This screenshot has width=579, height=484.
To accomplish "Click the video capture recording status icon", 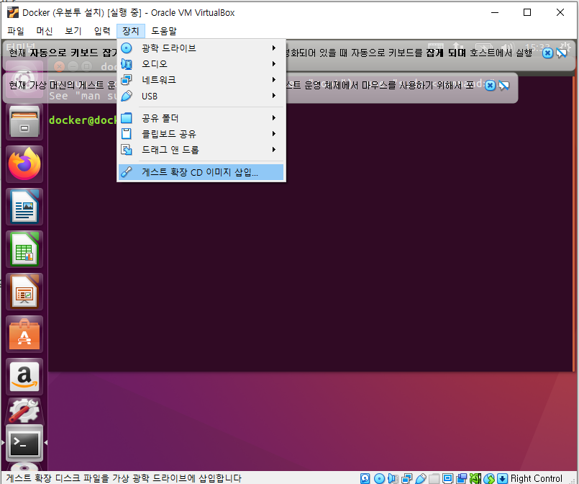I will tap(461, 478).
